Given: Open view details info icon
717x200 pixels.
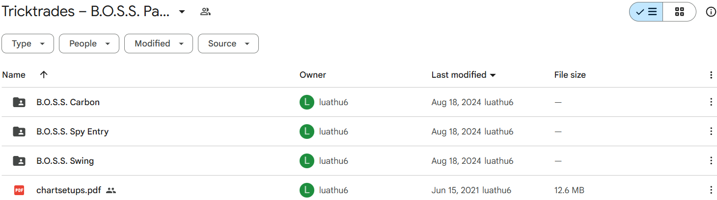Looking at the screenshot, I should click(x=711, y=12).
